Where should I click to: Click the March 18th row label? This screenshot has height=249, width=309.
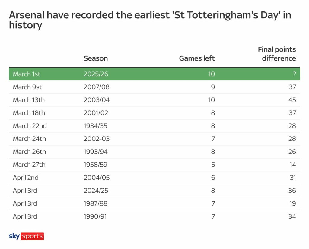[29, 113]
